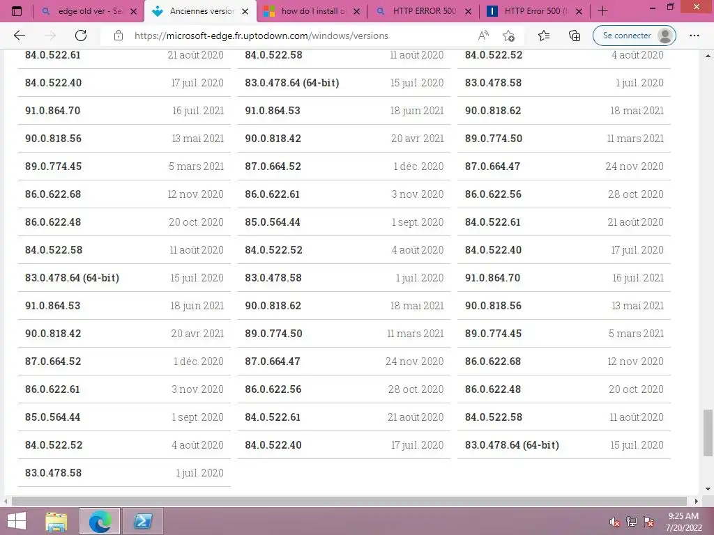Open the Windows Start menu
714x535 pixels.
pos(17,521)
